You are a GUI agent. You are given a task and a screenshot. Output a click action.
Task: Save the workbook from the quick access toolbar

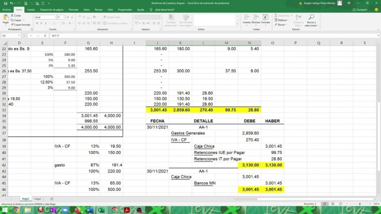(x=5, y=3)
